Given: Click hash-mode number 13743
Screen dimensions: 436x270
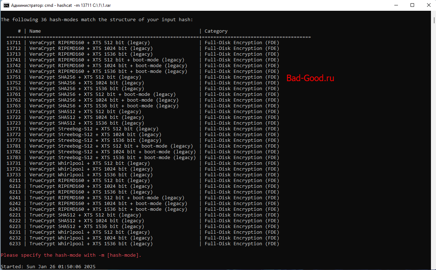Looking at the screenshot, I should 14,71.
